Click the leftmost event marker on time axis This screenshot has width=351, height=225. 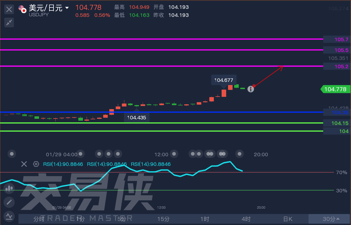pos(12,154)
